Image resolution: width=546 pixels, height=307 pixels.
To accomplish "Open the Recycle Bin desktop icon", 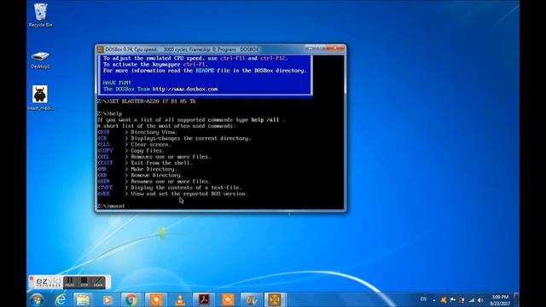I will (40, 15).
